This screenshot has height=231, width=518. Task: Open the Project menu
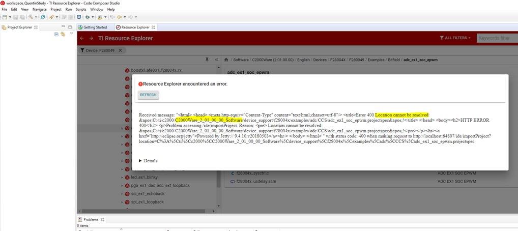(56, 10)
